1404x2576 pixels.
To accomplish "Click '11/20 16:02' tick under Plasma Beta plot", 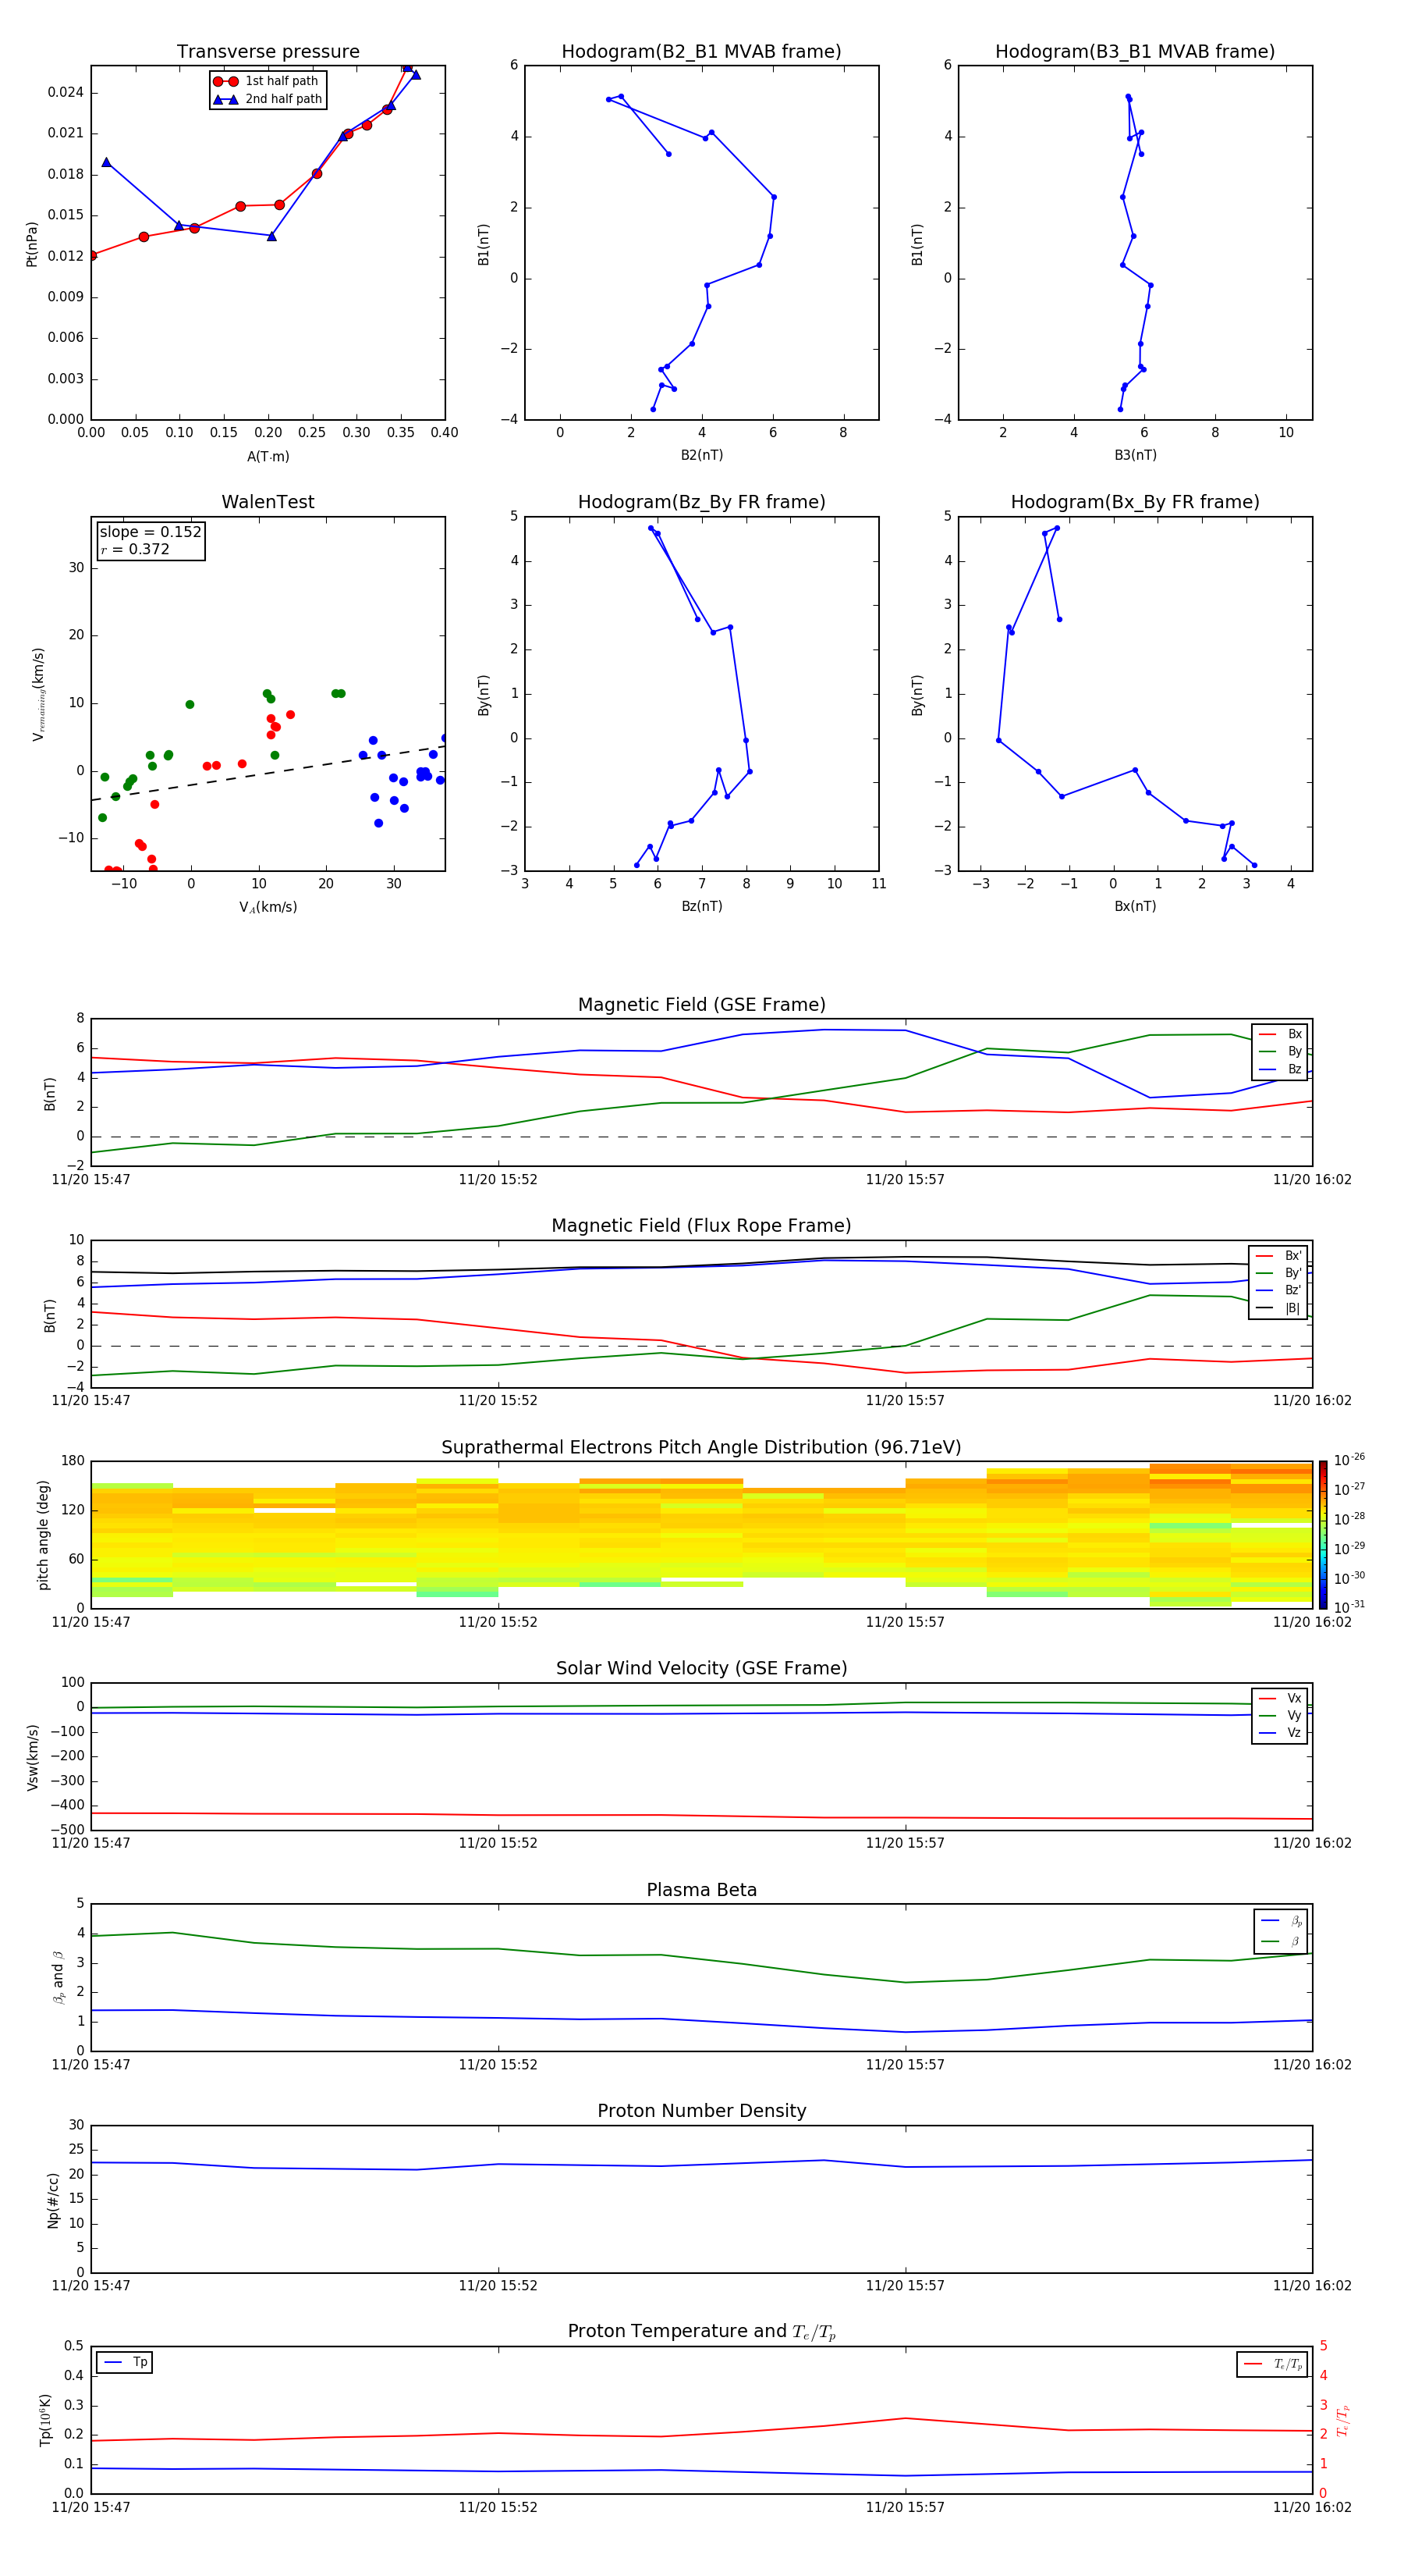I will (x=1312, y=2065).
